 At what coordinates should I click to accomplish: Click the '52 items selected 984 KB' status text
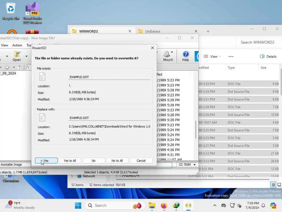107,185
